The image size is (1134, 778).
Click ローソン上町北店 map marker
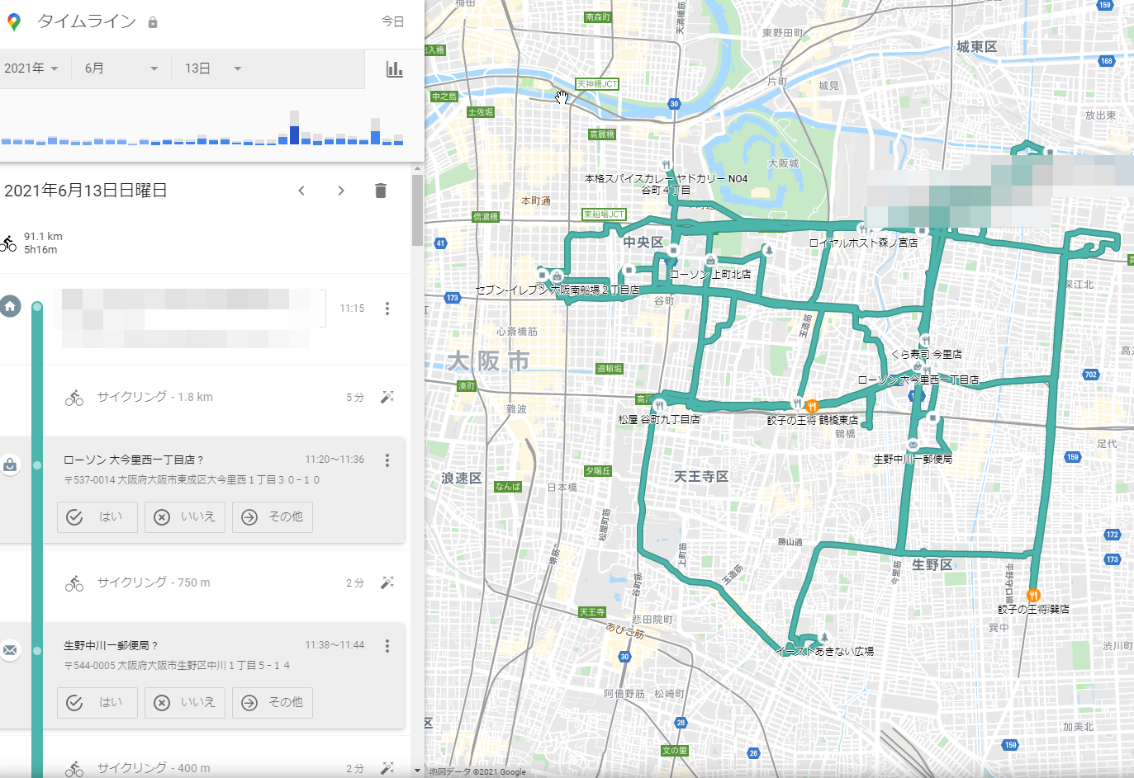(x=710, y=261)
